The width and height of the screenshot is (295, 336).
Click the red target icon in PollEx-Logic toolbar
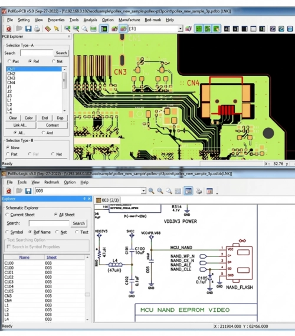[x=9, y=191]
